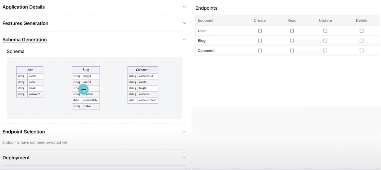Click the Endpoint column header
Image resolution: width=381 pixels, height=170 pixels.
click(x=205, y=21)
